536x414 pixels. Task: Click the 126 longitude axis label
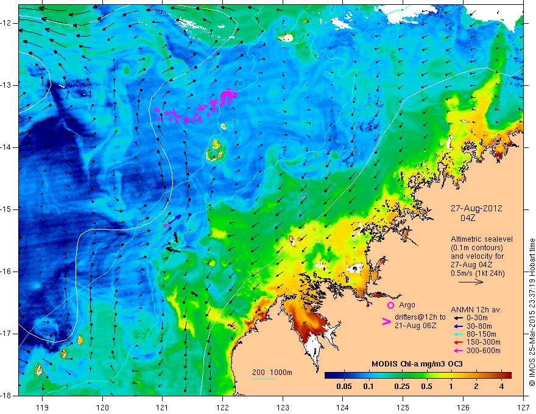pos(463,407)
